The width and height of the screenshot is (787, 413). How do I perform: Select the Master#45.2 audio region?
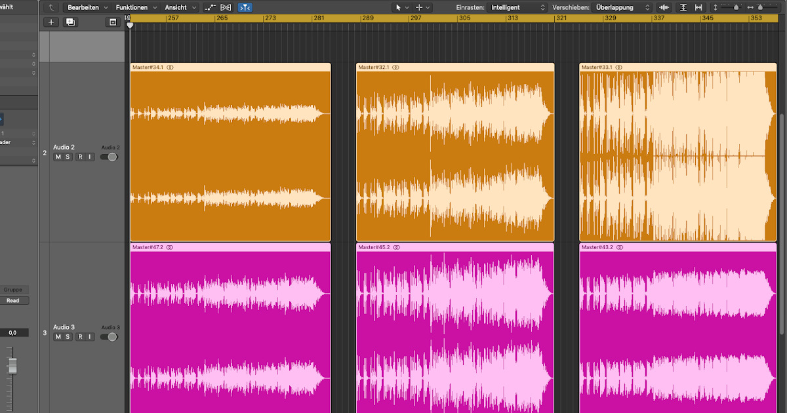(x=455, y=328)
